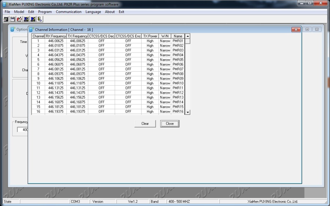Click the Write to radio toolbar icon

[x=33, y=19]
